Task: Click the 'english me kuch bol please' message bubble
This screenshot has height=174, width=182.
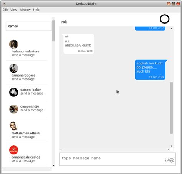Action: tap(150, 70)
